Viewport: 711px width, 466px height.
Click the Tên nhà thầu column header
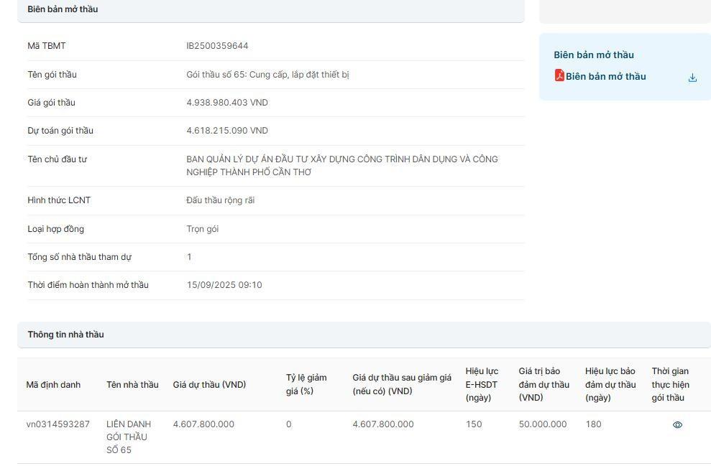132,385
